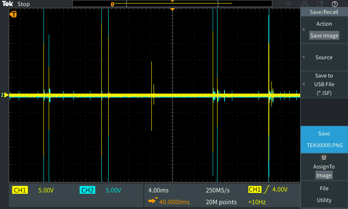Click the Save/Recall menu title
Screen dimensions: 348x209
(324, 12)
